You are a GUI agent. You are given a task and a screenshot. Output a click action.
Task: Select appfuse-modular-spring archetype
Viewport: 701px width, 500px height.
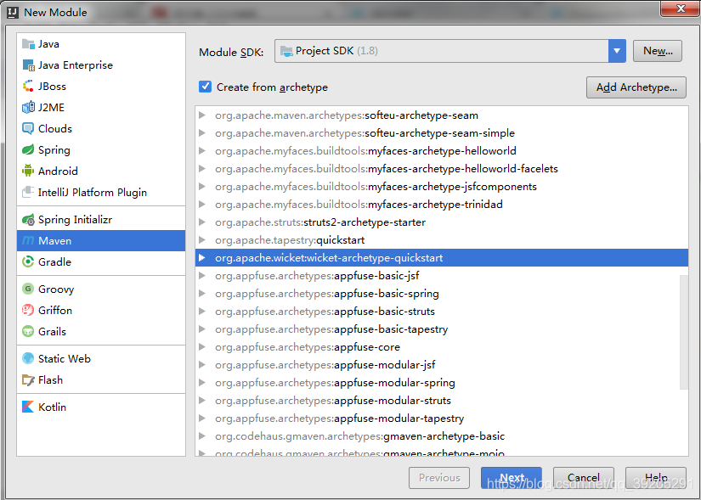pos(442,383)
